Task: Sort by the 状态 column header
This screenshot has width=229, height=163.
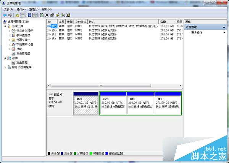Action: [123, 22]
